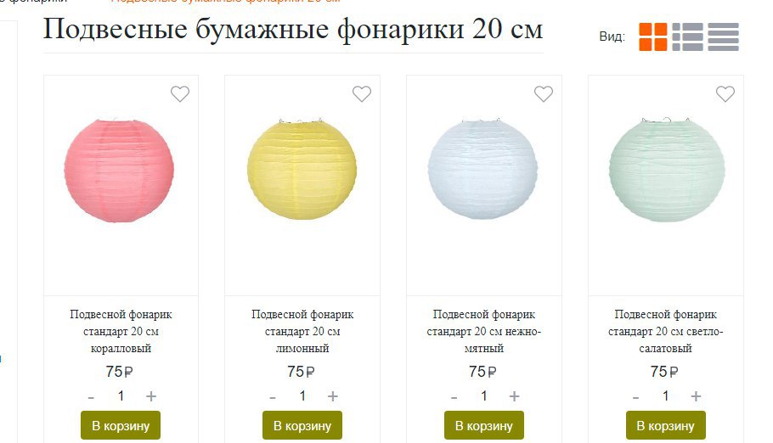The image size is (773, 443).
Task: Click В корзину under light-green lantern
Action: pyautogui.click(x=665, y=425)
